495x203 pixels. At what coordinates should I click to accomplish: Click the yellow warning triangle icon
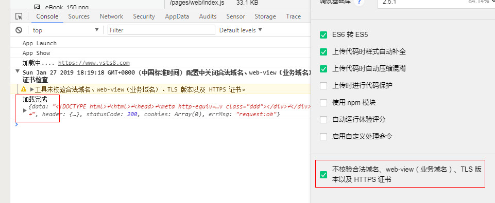24,89
